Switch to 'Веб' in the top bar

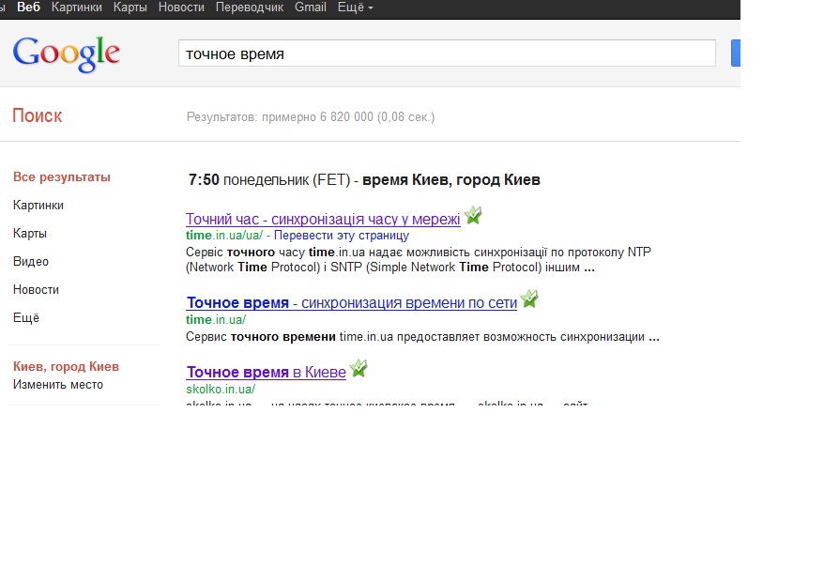(28, 8)
